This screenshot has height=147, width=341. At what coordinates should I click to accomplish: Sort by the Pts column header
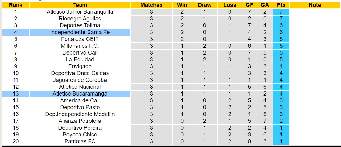[x=281, y=5]
